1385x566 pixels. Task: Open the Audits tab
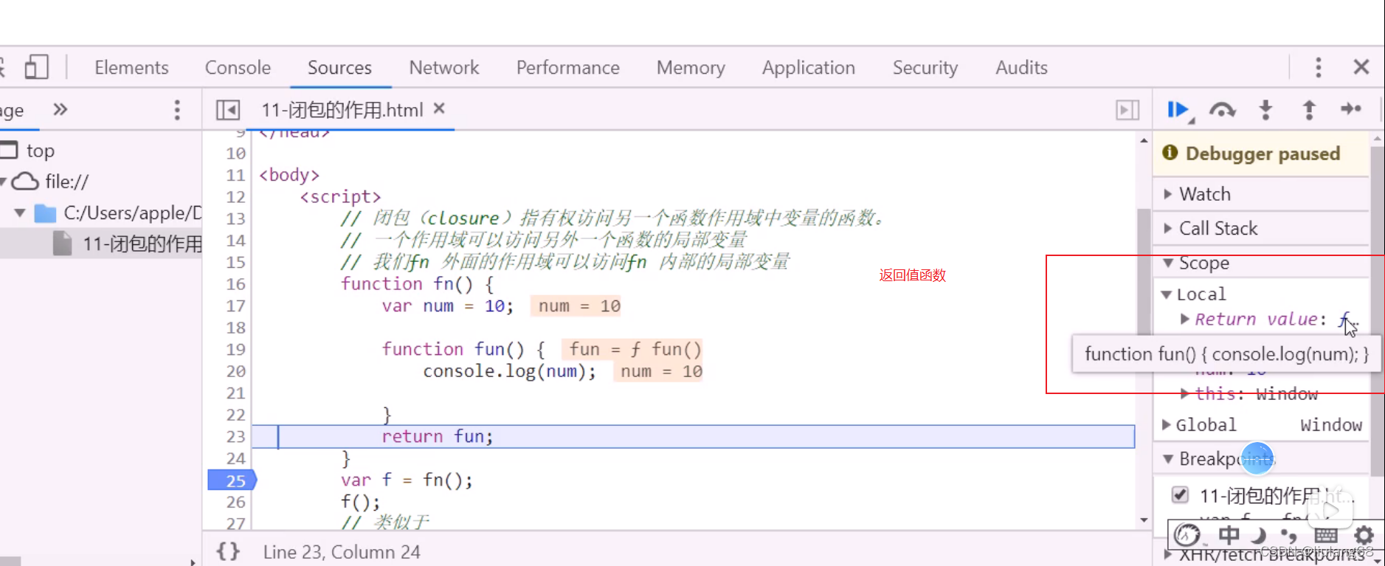coord(1021,67)
